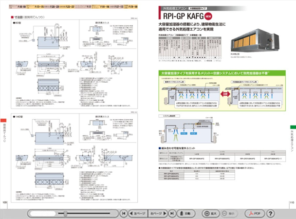296x219 pixels.
Task: Click the 寸法図 section heading
Action: point(28,17)
